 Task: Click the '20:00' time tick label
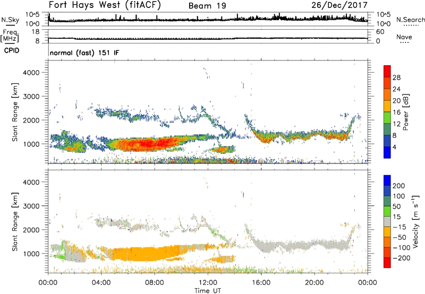click(314, 283)
